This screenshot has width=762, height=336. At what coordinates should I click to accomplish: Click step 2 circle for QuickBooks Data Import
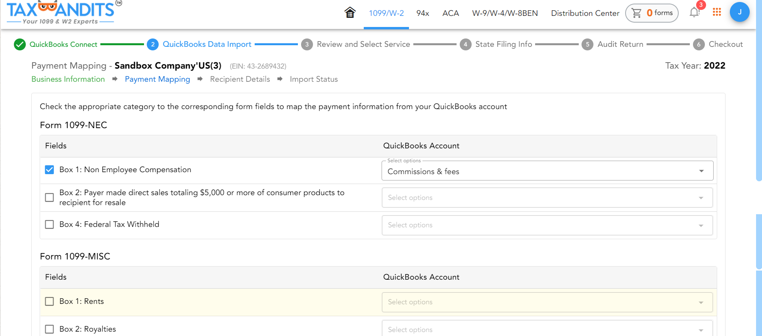153,44
